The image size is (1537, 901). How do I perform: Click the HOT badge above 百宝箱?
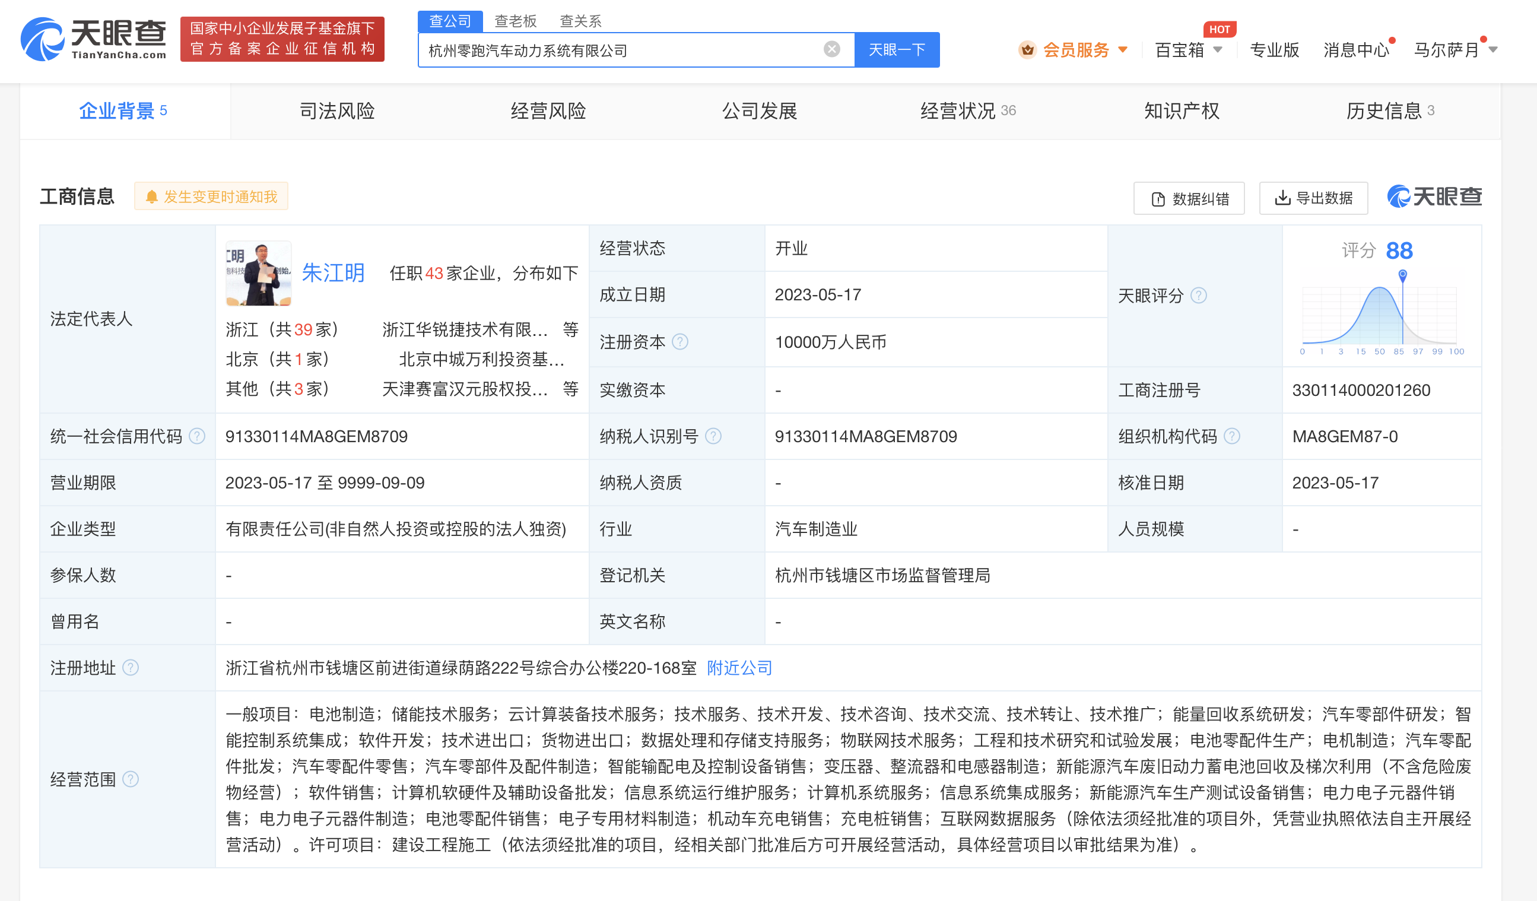[1220, 29]
